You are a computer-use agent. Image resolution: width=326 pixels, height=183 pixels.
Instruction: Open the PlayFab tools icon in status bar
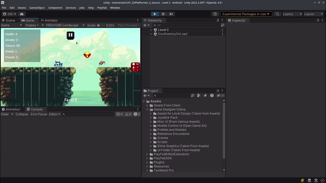[302, 180]
